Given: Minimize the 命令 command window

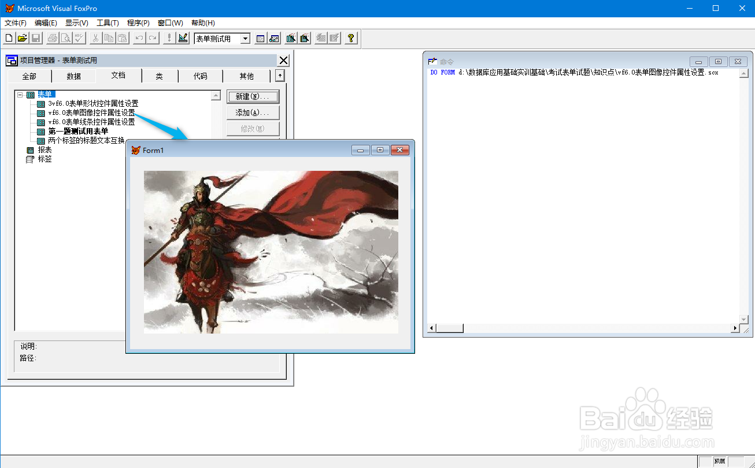Looking at the screenshot, I should [699, 61].
